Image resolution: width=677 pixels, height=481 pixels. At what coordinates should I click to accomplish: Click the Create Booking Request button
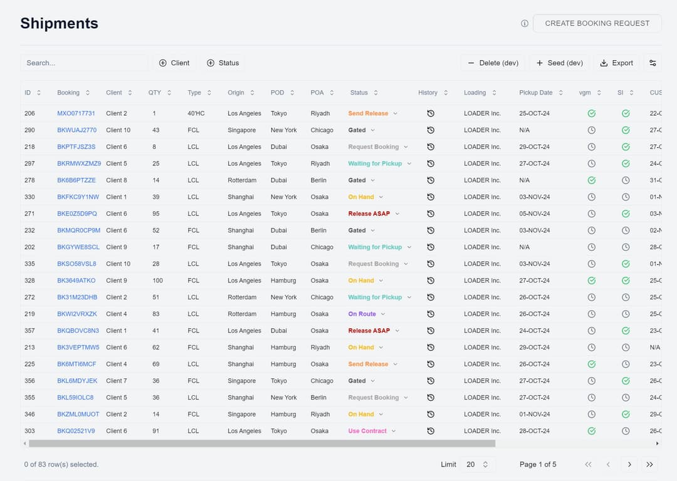597,23
